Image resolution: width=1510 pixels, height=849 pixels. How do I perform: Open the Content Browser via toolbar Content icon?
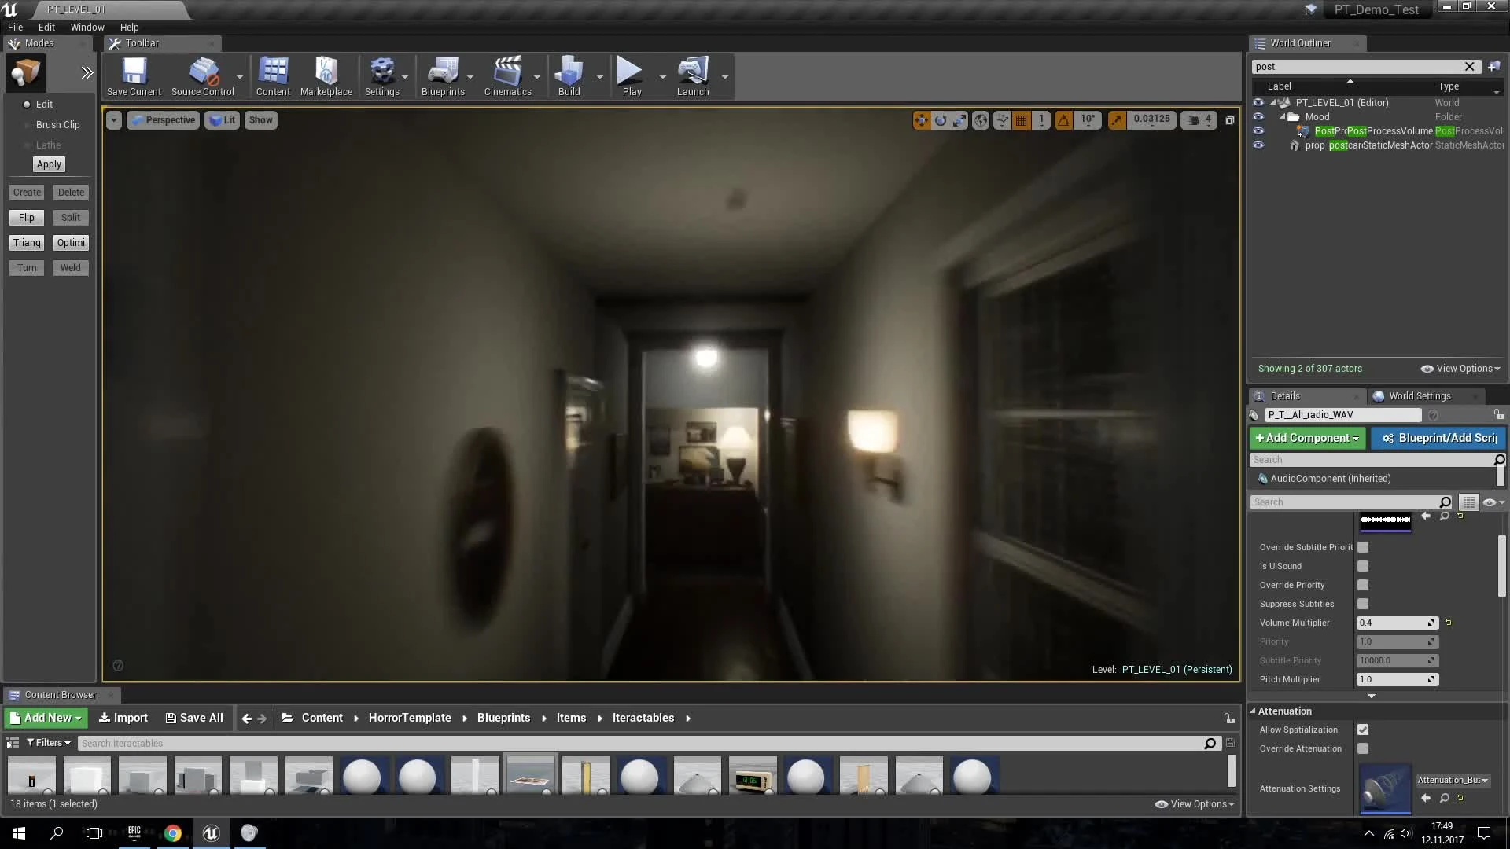click(273, 75)
